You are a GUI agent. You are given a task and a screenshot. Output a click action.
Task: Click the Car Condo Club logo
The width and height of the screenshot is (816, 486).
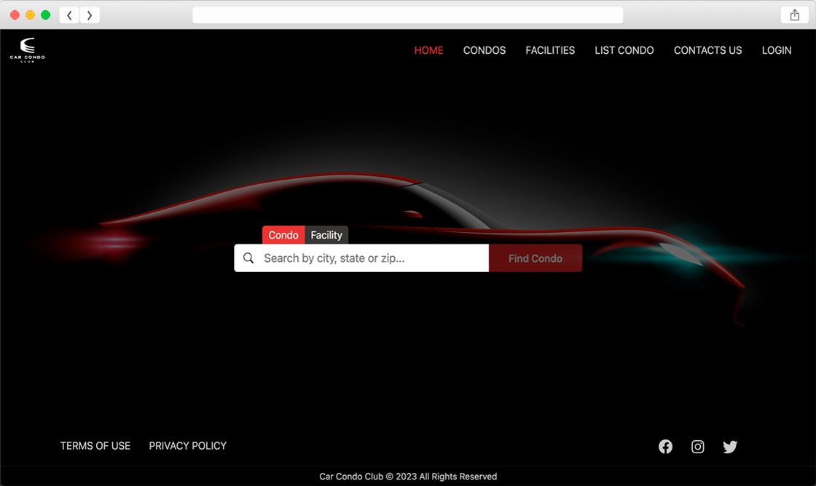pos(27,49)
